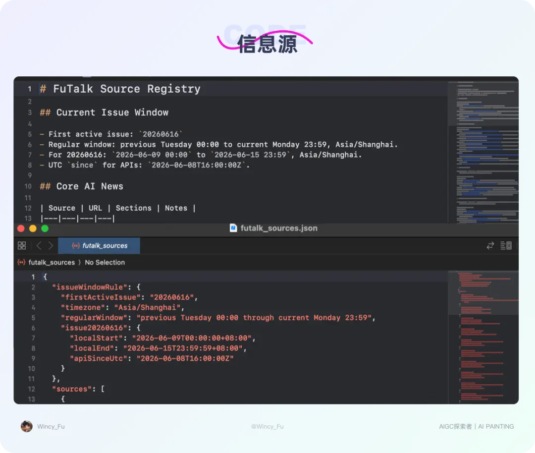Open the related items grid icon
Screen dimensions: 535x453
click(x=22, y=245)
